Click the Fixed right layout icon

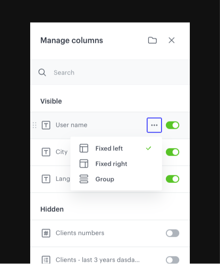84,164
